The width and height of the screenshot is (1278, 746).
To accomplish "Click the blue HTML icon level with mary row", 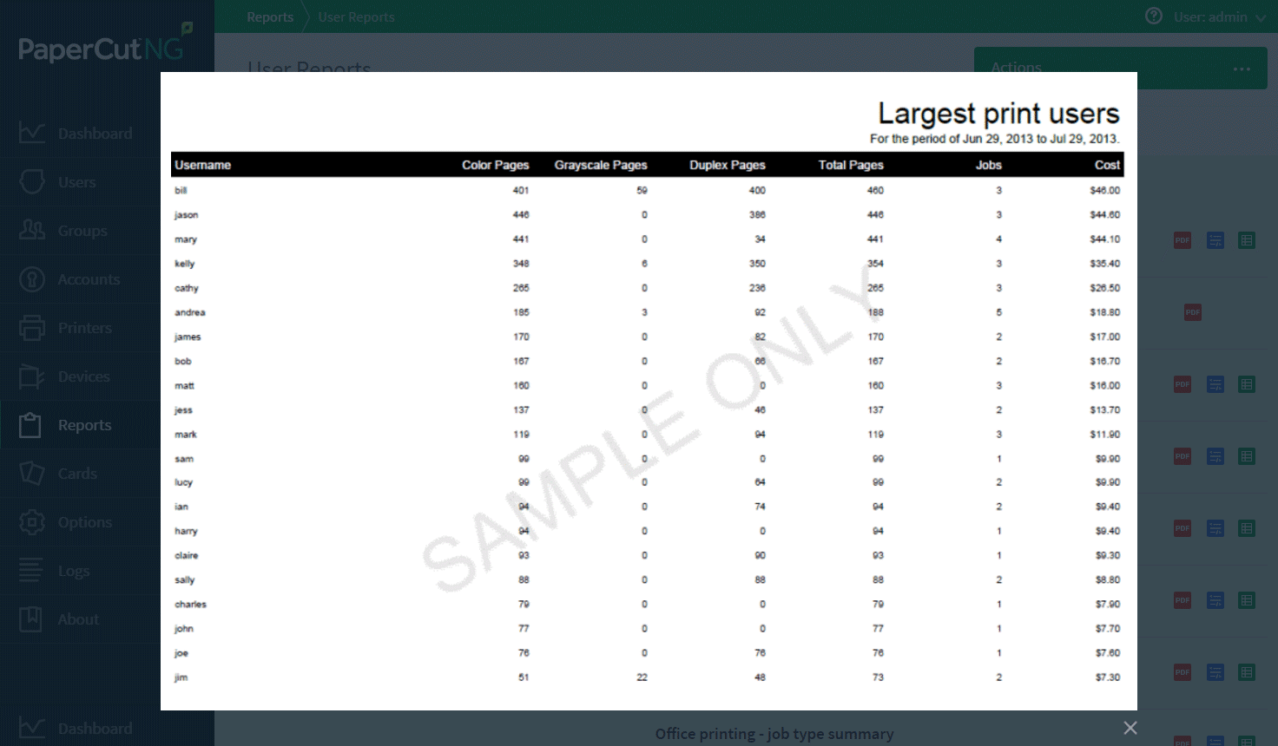I will 1215,240.
